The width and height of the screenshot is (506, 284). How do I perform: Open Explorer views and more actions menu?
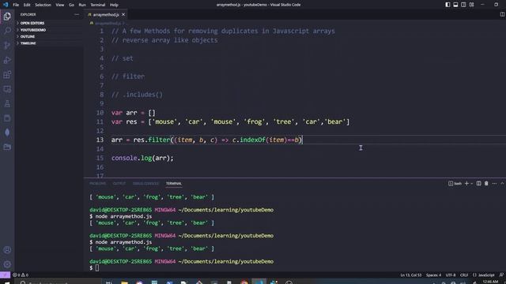[x=77, y=14]
